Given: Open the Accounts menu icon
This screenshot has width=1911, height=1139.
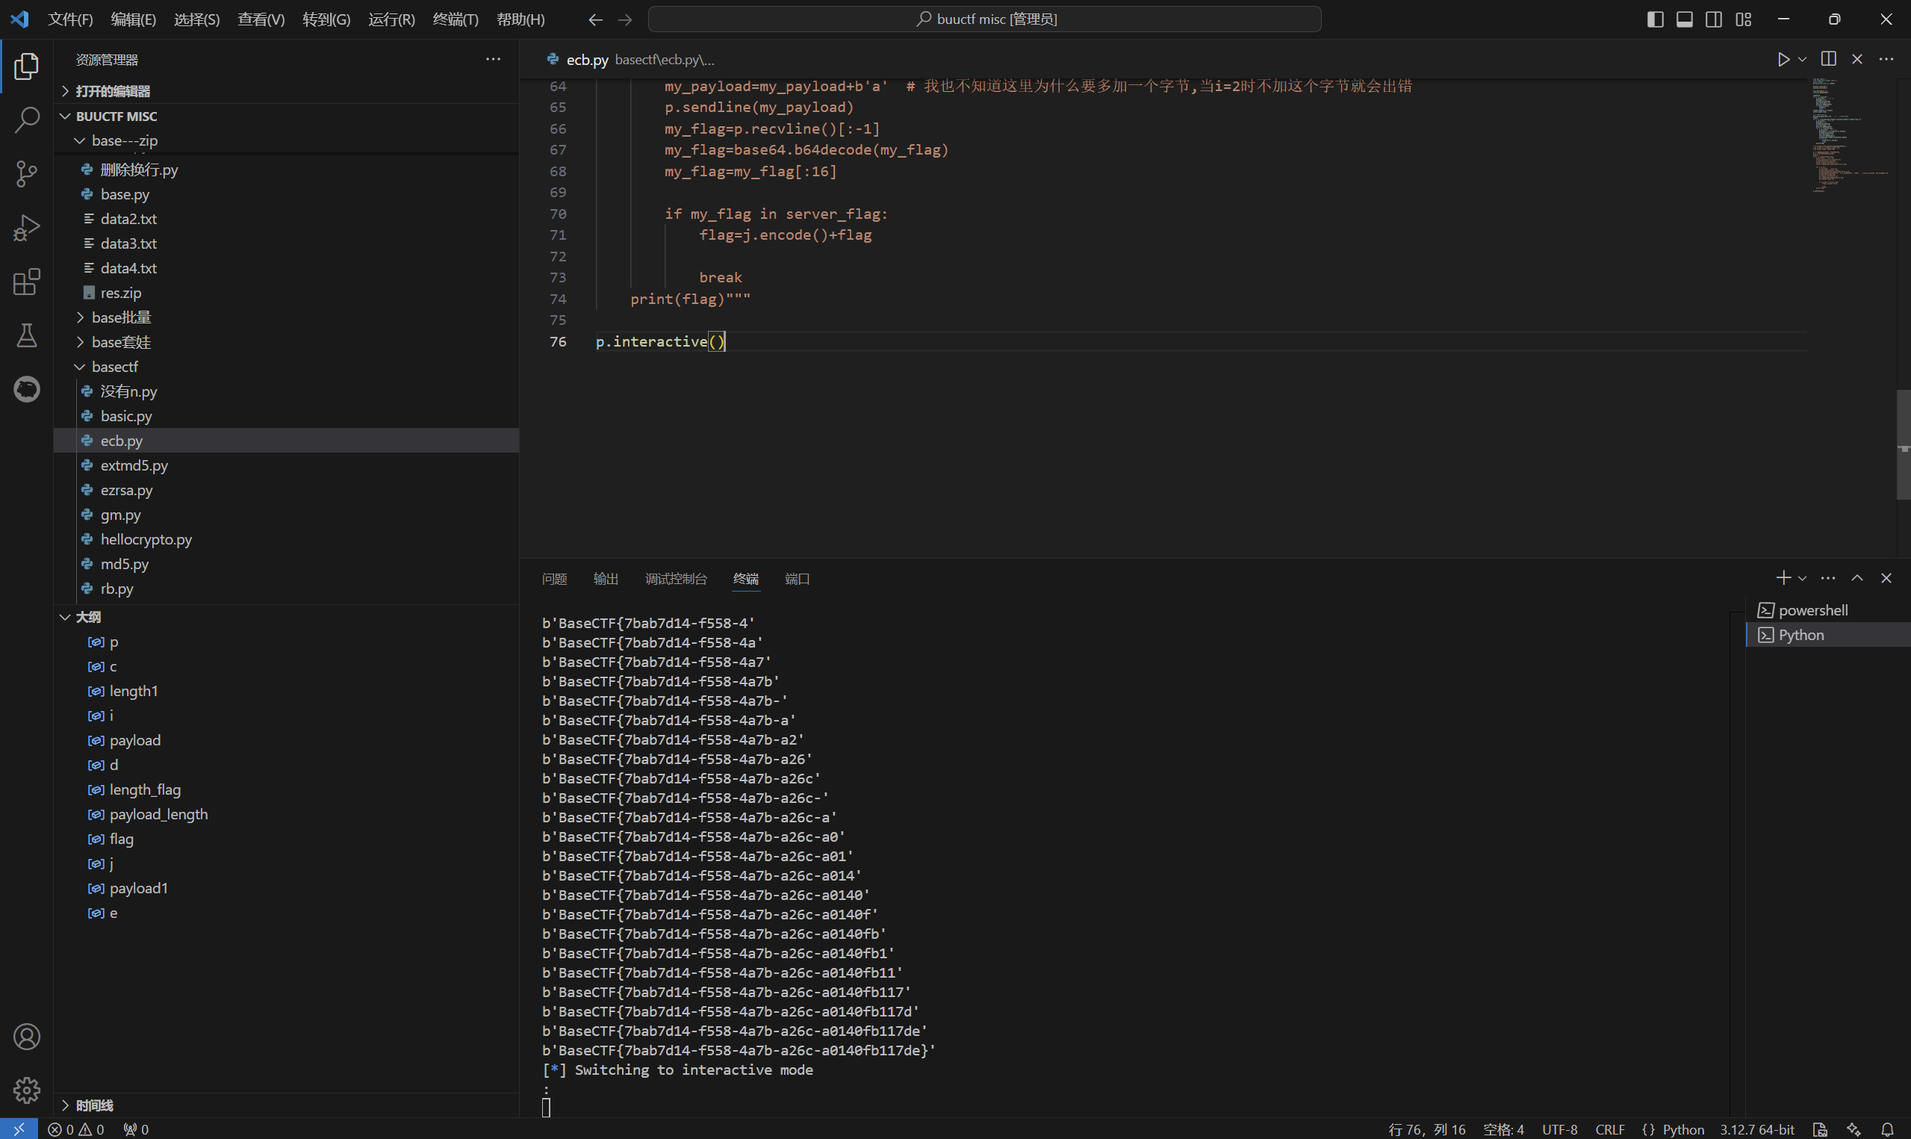Looking at the screenshot, I should 27,1037.
